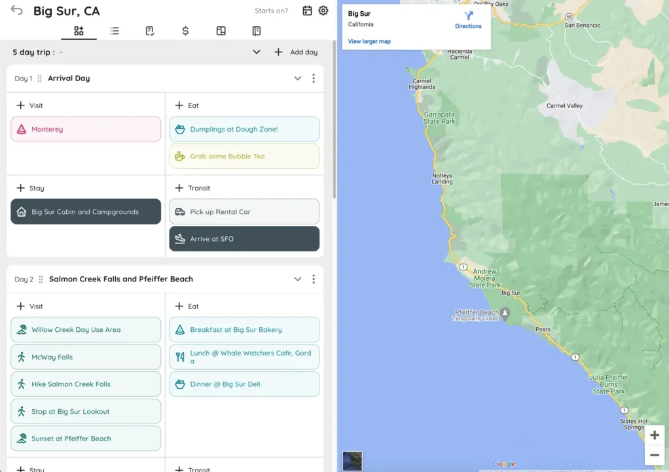Click the back arrow next to Big Sur, CA
Screen dimensions: 669x472
(x=16, y=11)
